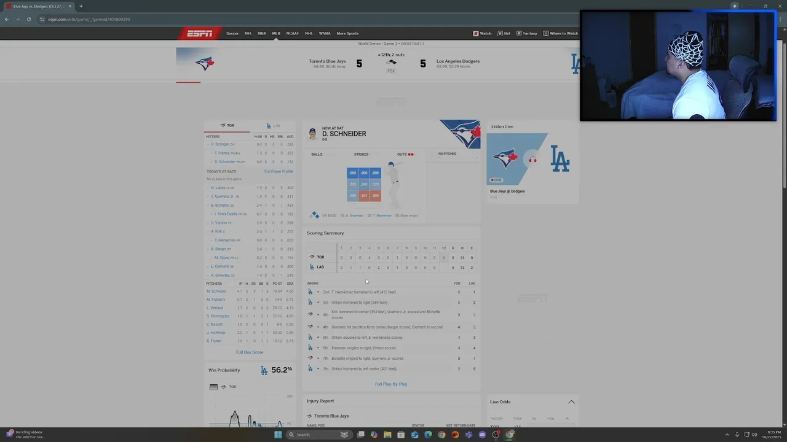This screenshot has width=787, height=442.
Task: Open the NHL menu item
Action: coord(309,33)
